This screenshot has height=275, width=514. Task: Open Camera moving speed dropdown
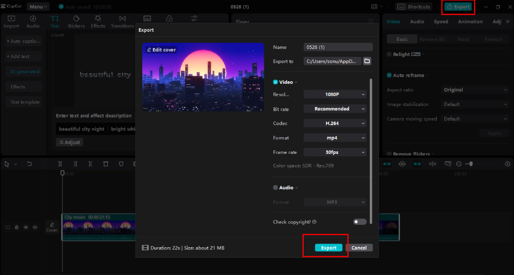(475, 119)
